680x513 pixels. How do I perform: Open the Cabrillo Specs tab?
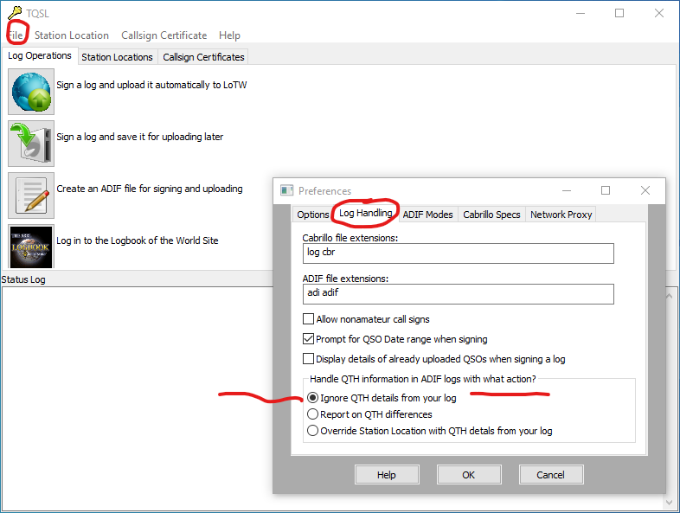click(x=491, y=215)
